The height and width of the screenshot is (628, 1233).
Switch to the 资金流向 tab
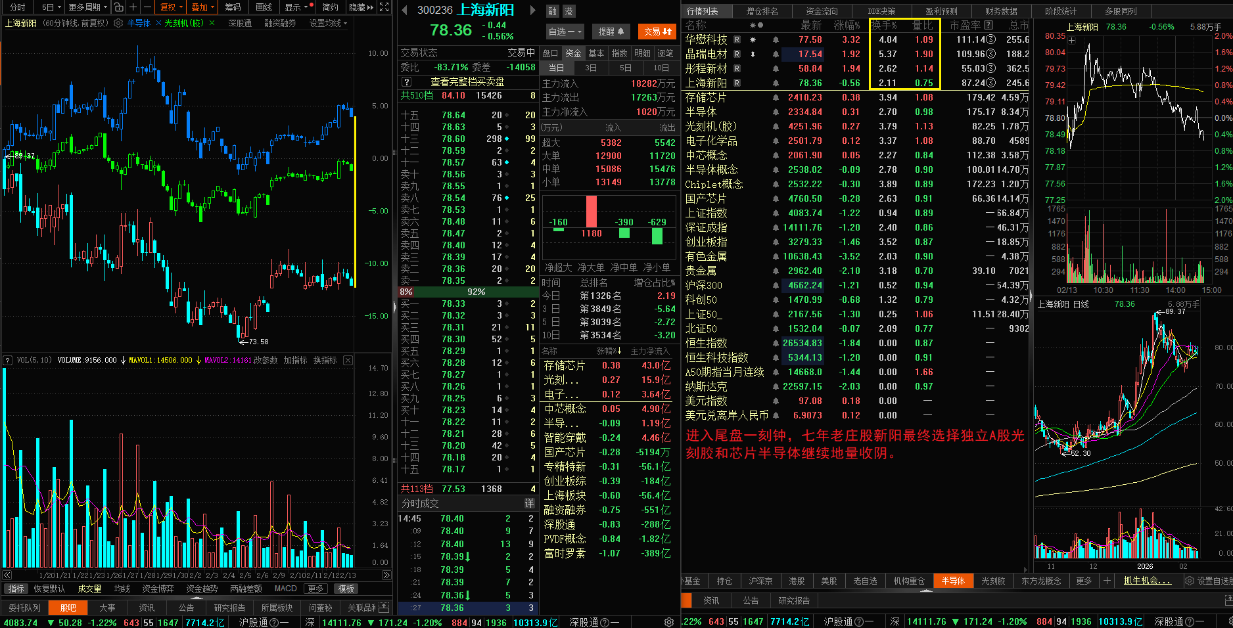822,11
